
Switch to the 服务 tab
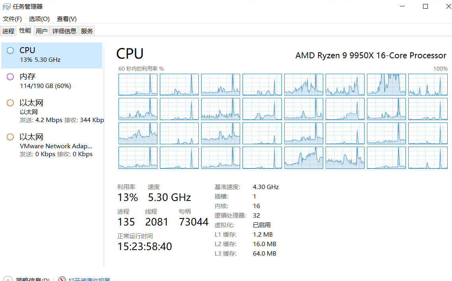pos(87,31)
